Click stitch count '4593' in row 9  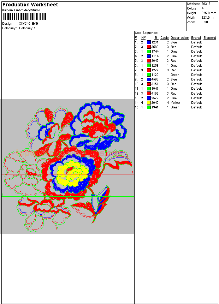[x=155, y=79]
